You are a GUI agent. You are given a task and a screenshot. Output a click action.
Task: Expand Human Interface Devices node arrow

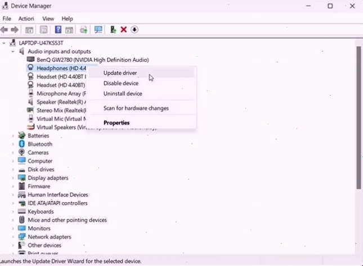[x=13, y=195]
